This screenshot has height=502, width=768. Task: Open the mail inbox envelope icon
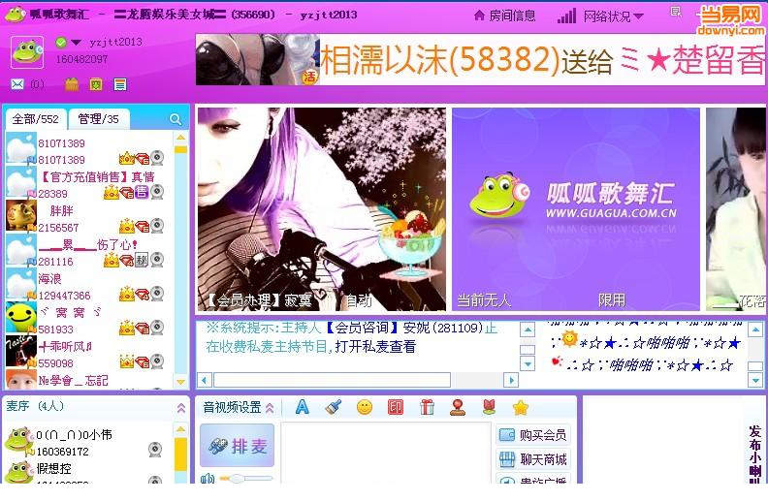(17, 84)
